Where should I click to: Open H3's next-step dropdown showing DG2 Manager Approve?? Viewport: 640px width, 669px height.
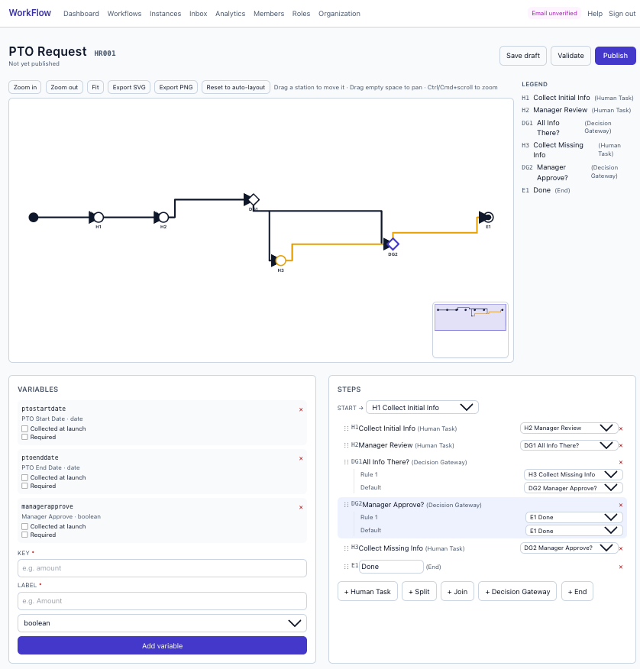569,548
